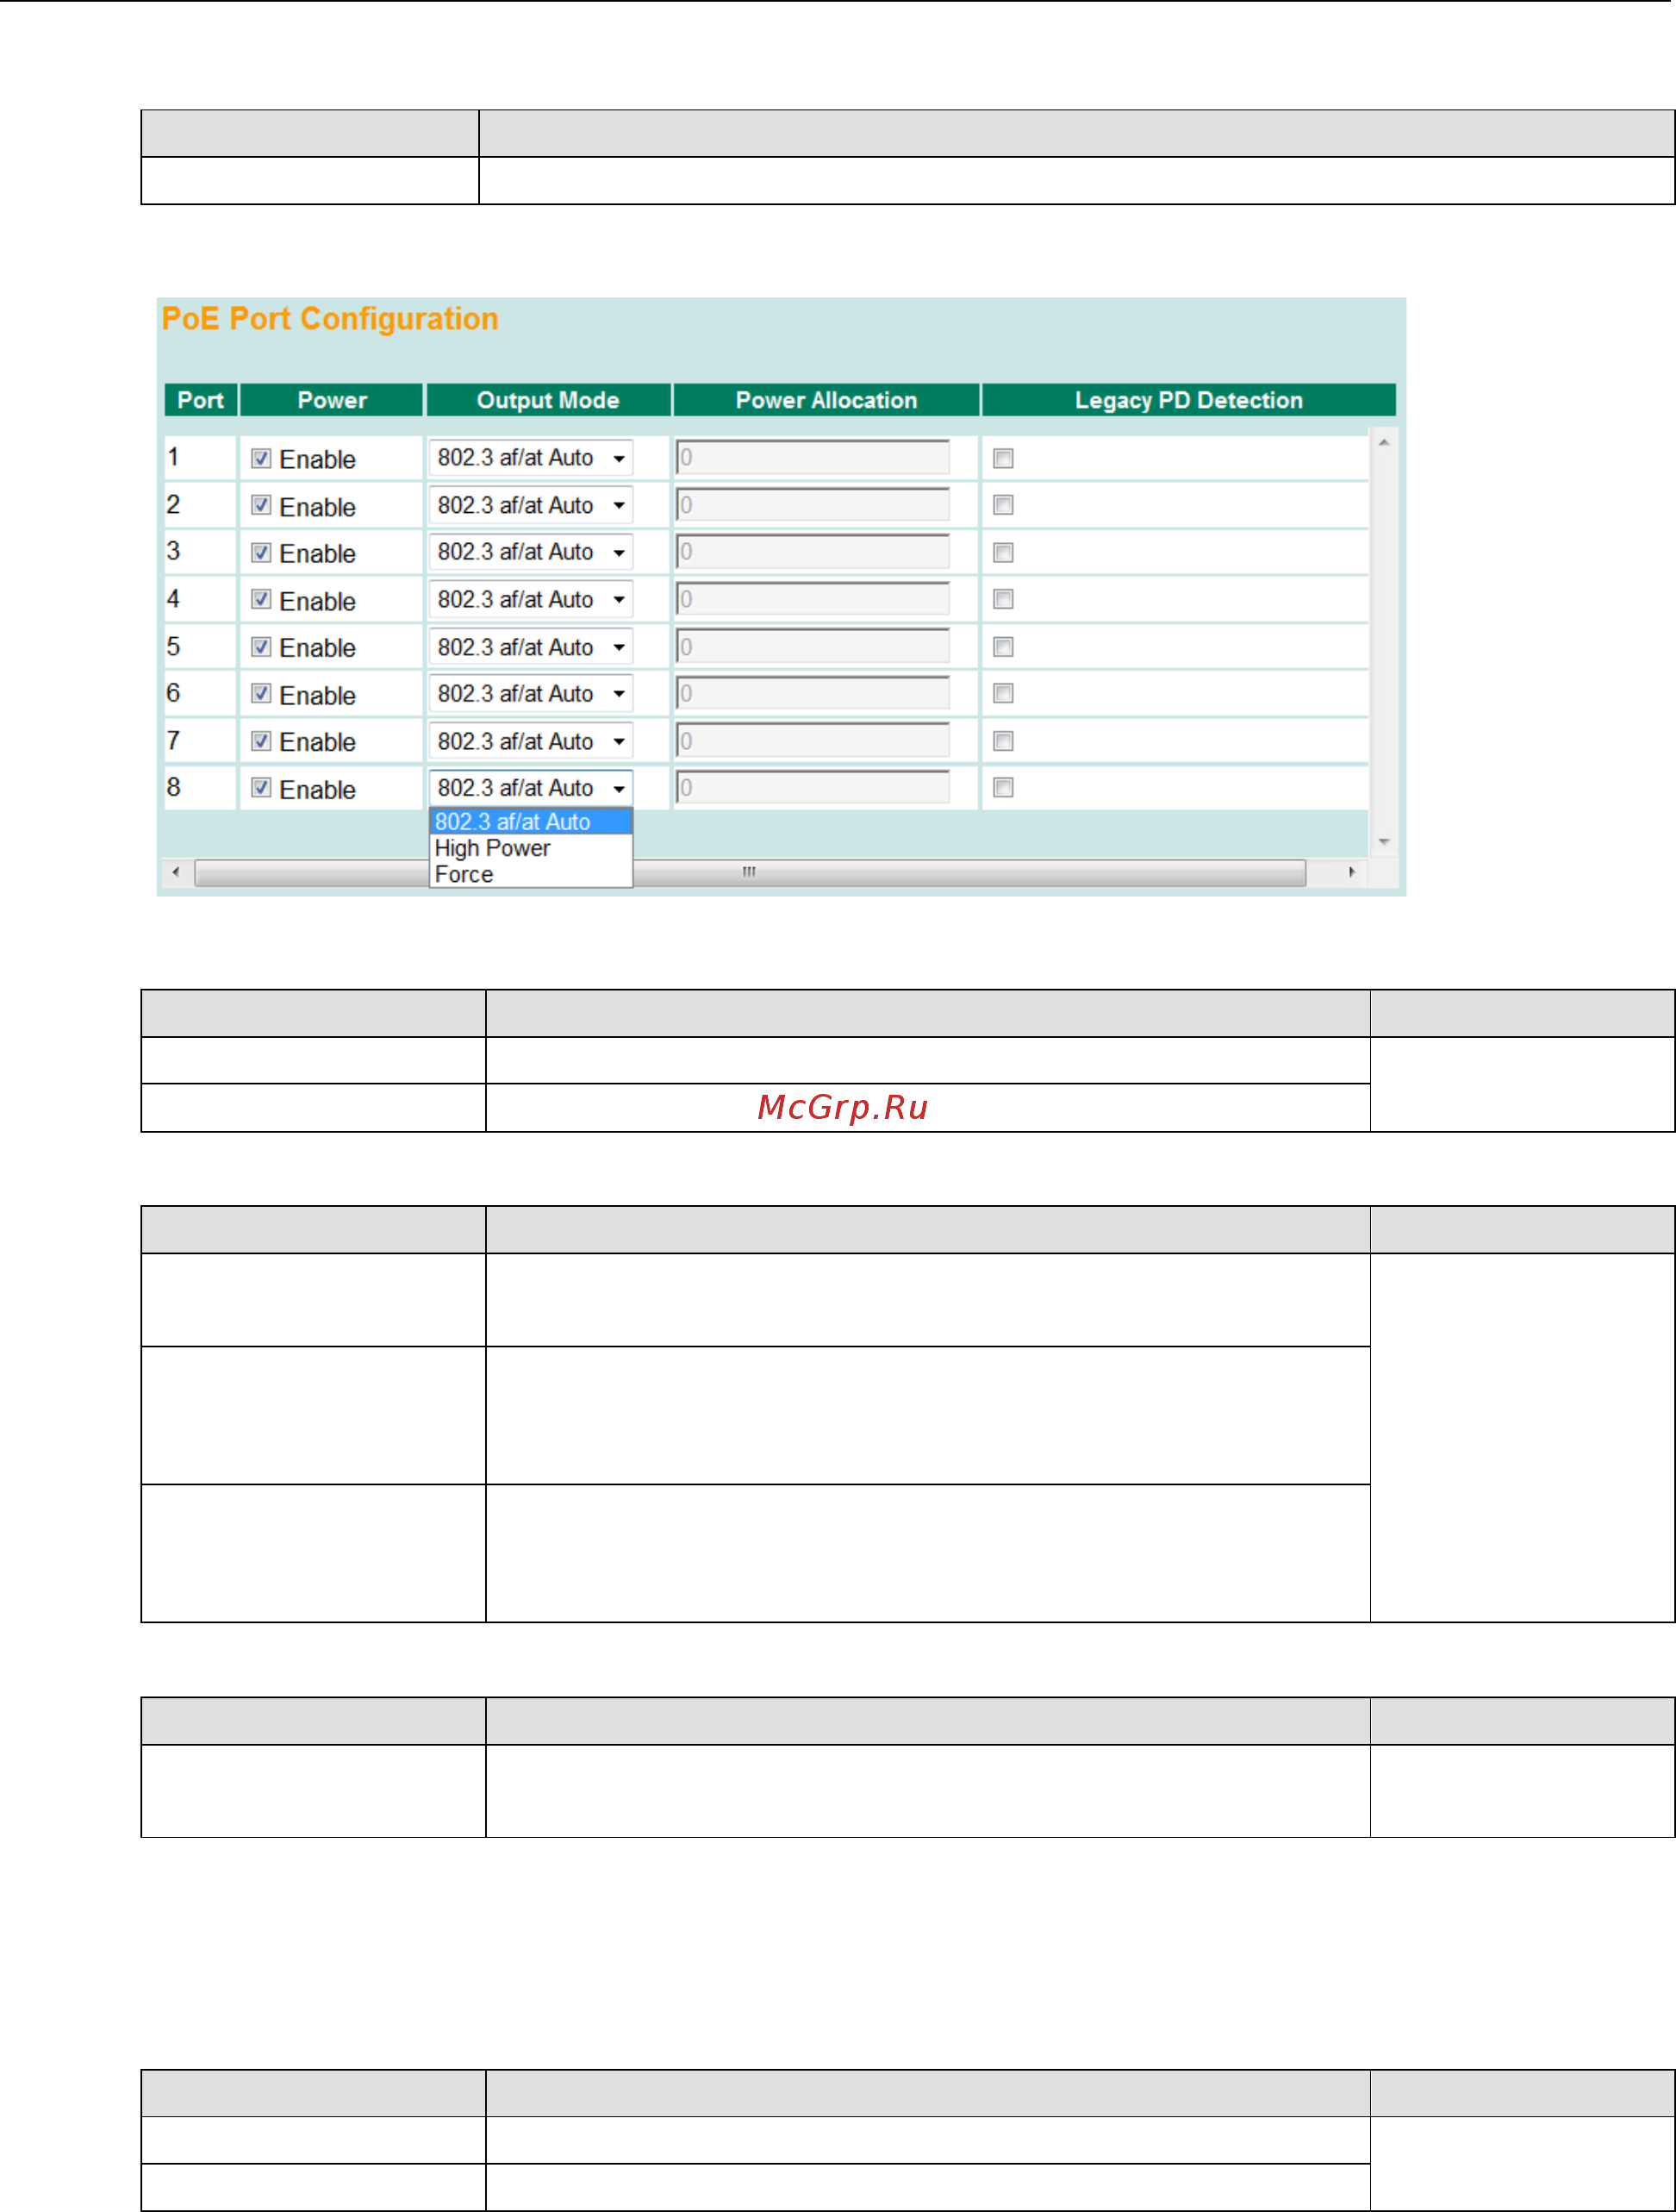
Task: Uncheck the Enable checkbox for port 4
Action: coord(261,599)
